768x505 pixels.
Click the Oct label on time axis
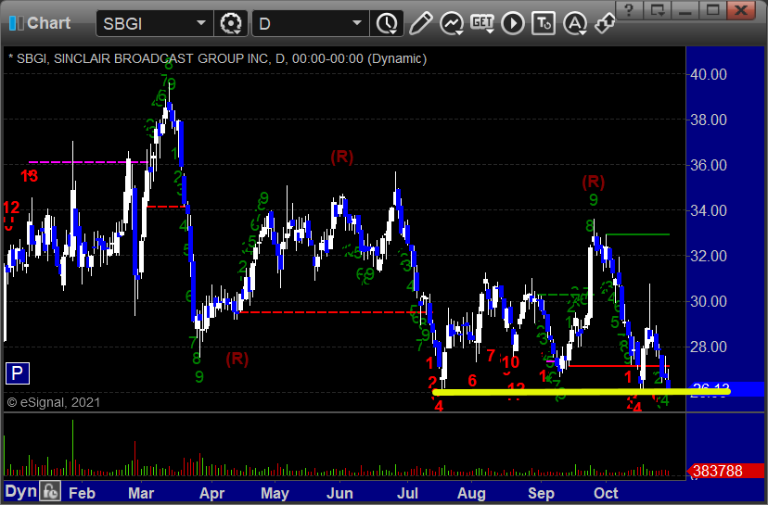pyautogui.click(x=606, y=493)
